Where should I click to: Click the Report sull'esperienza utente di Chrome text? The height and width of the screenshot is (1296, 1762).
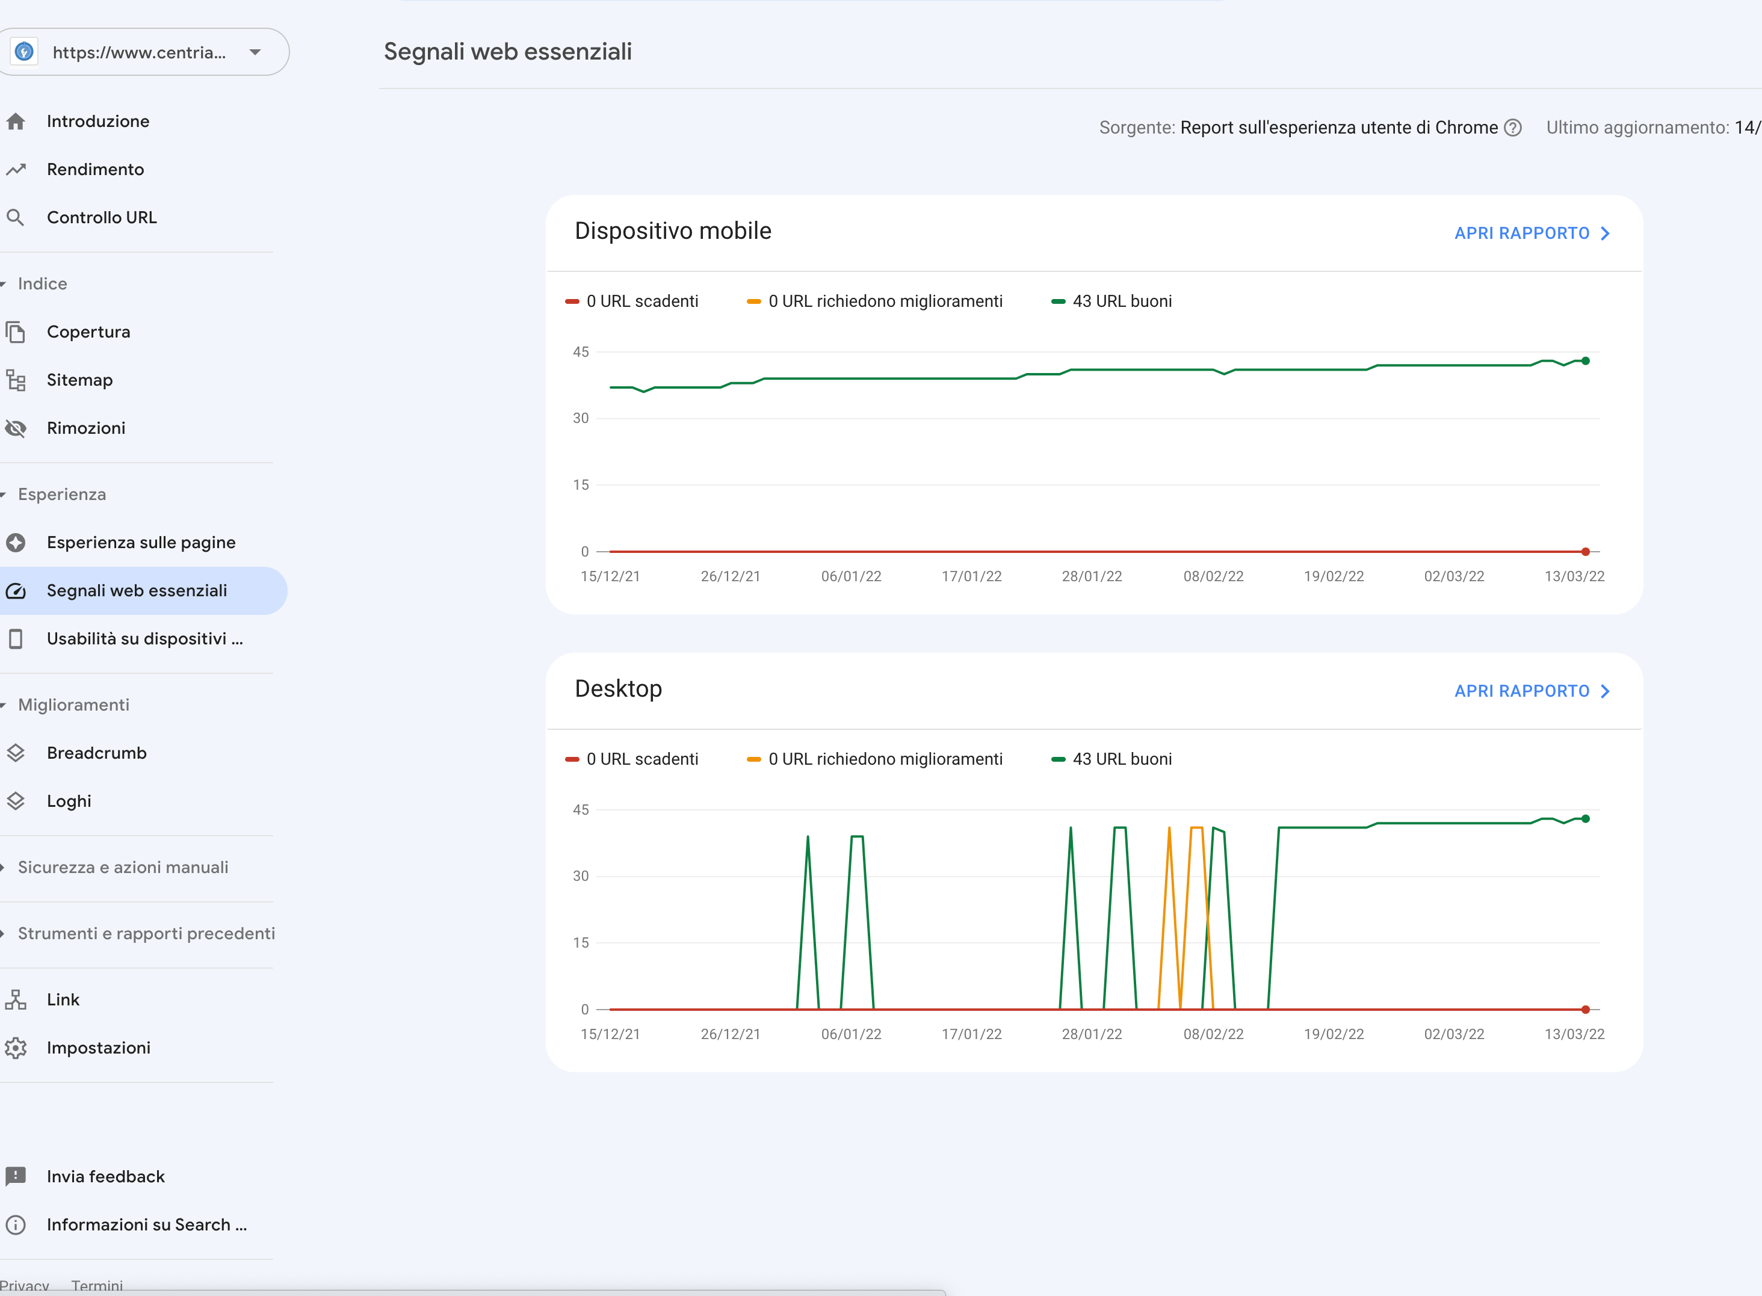(1339, 128)
